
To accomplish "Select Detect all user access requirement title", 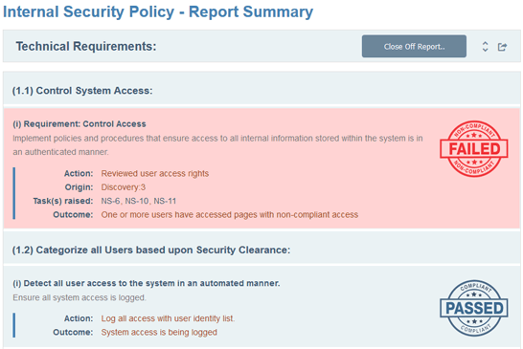I will pyautogui.click(x=147, y=283).
